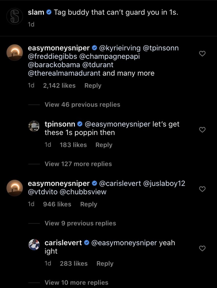
Task: Expand View 9 previous replies
Action: click(x=80, y=223)
